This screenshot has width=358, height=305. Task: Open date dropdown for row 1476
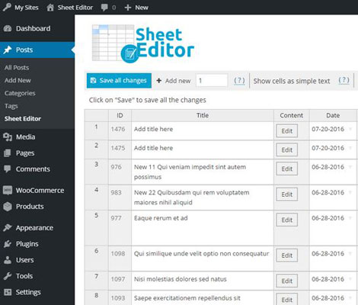tap(350, 129)
